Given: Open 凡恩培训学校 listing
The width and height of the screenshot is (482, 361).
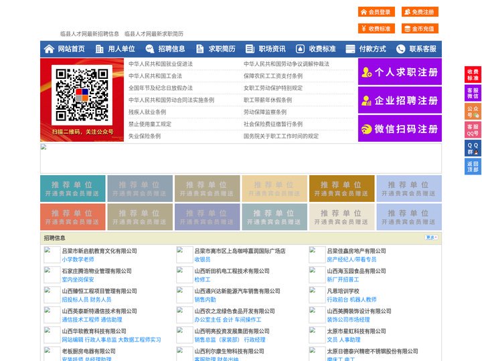Looking at the screenshot, I should 343,291.
